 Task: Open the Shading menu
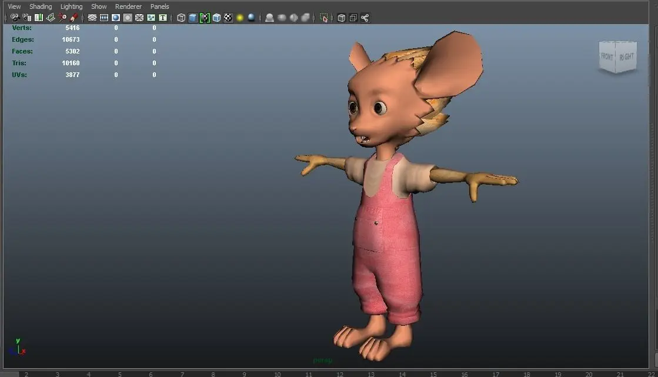(x=41, y=6)
